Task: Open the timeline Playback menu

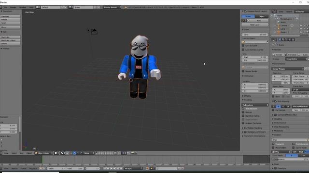Action: pyautogui.click(x=33, y=169)
